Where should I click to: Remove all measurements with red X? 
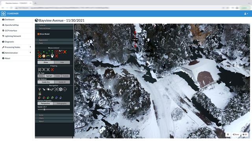56,56
